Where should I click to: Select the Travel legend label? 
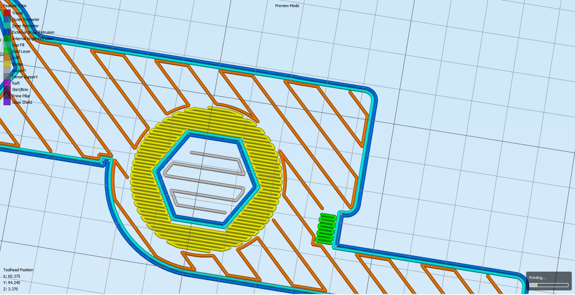coord(17,13)
